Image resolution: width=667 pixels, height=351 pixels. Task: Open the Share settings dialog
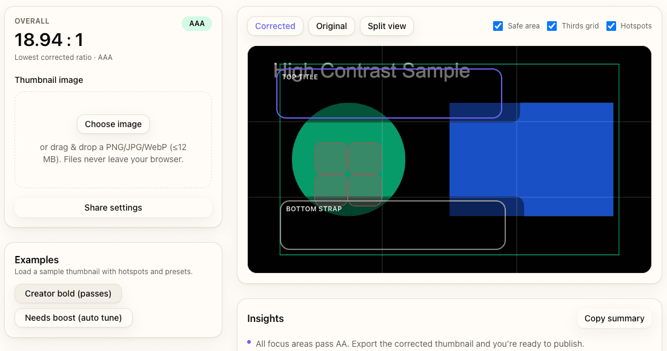(x=113, y=208)
